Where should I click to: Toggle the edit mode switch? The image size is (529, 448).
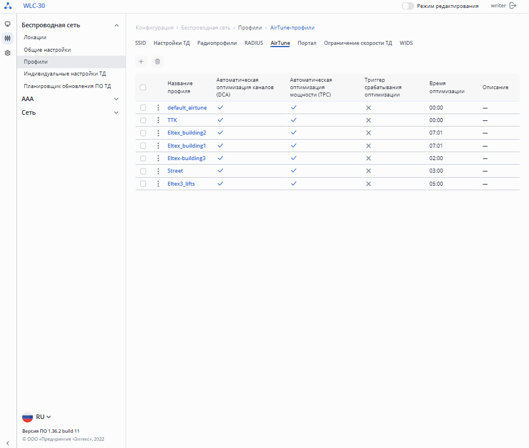(x=407, y=6)
